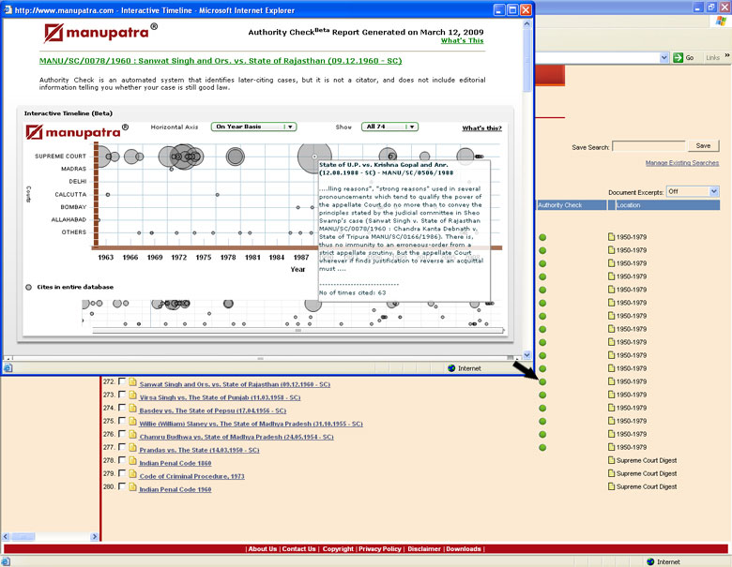Click the manupatra logo in the report header
Image resolution: width=732 pixels, height=567 pixels.
click(x=100, y=33)
